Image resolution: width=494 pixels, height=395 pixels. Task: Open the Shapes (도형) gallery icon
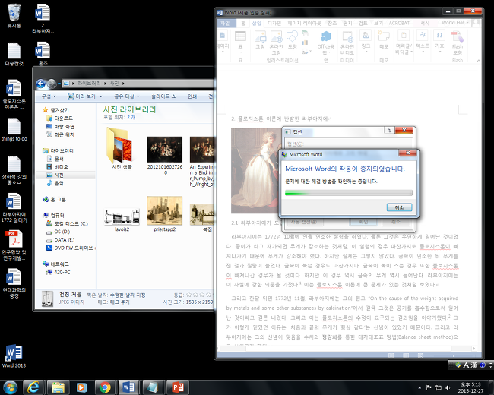pos(292,36)
